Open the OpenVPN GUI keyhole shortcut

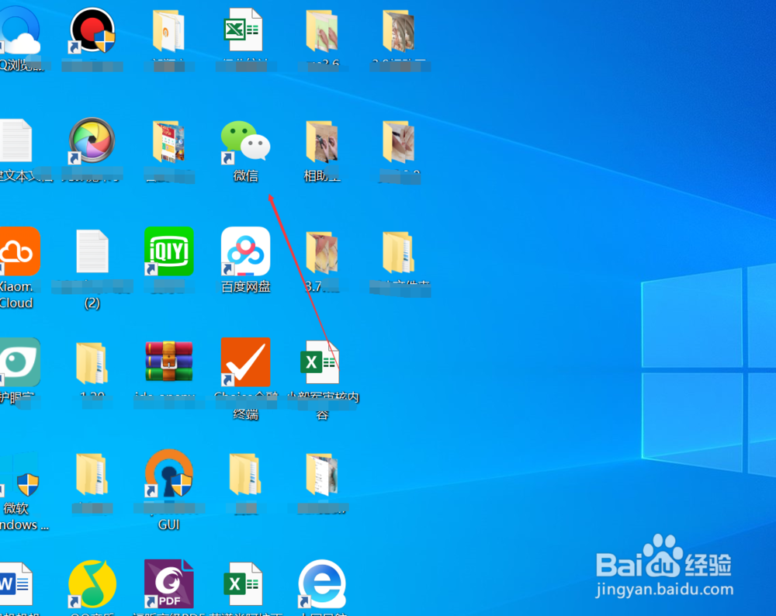tap(168, 473)
